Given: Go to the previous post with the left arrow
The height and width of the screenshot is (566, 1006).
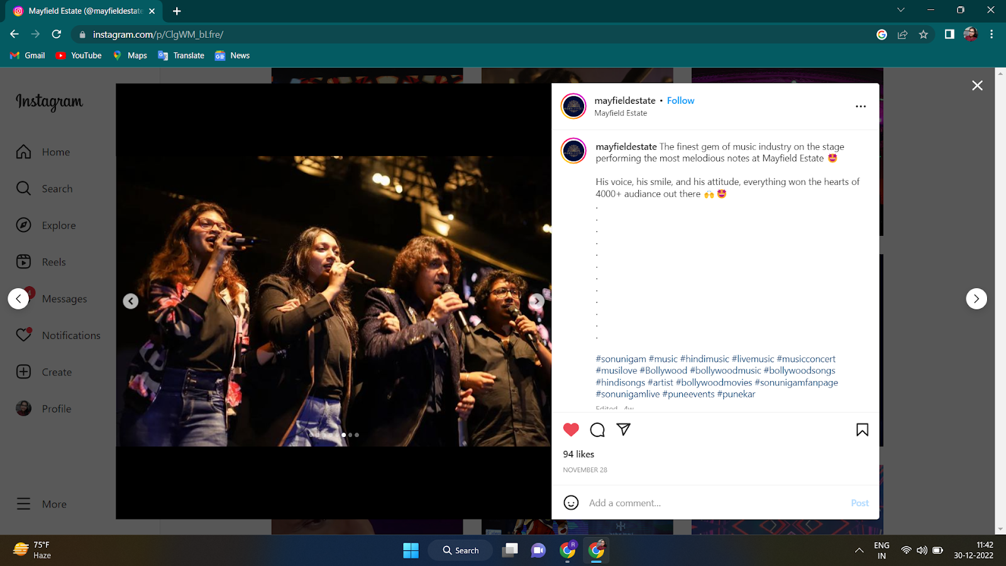Looking at the screenshot, I should pos(18,299).
